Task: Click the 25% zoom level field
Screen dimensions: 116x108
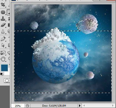Action: click(x=18, y=106)
